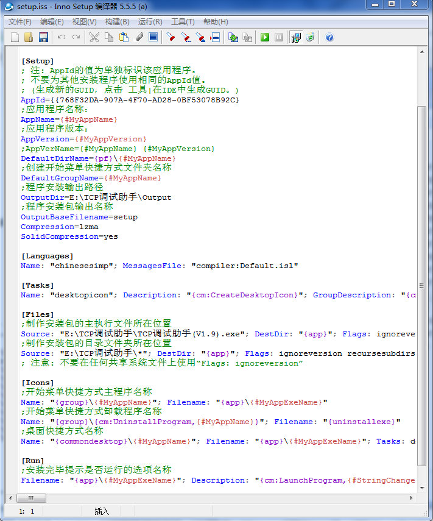The image size is (433, 521).
Task: Click the Find Next flashlight icon
Action: coord(186,37)
